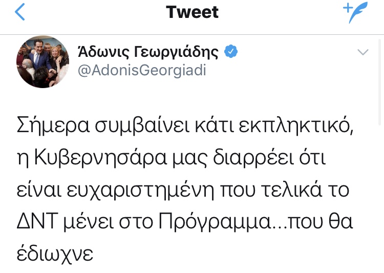Open Άδωνις Γεωργιάδης profile picture
384x273 pixels.
point(43,61)
